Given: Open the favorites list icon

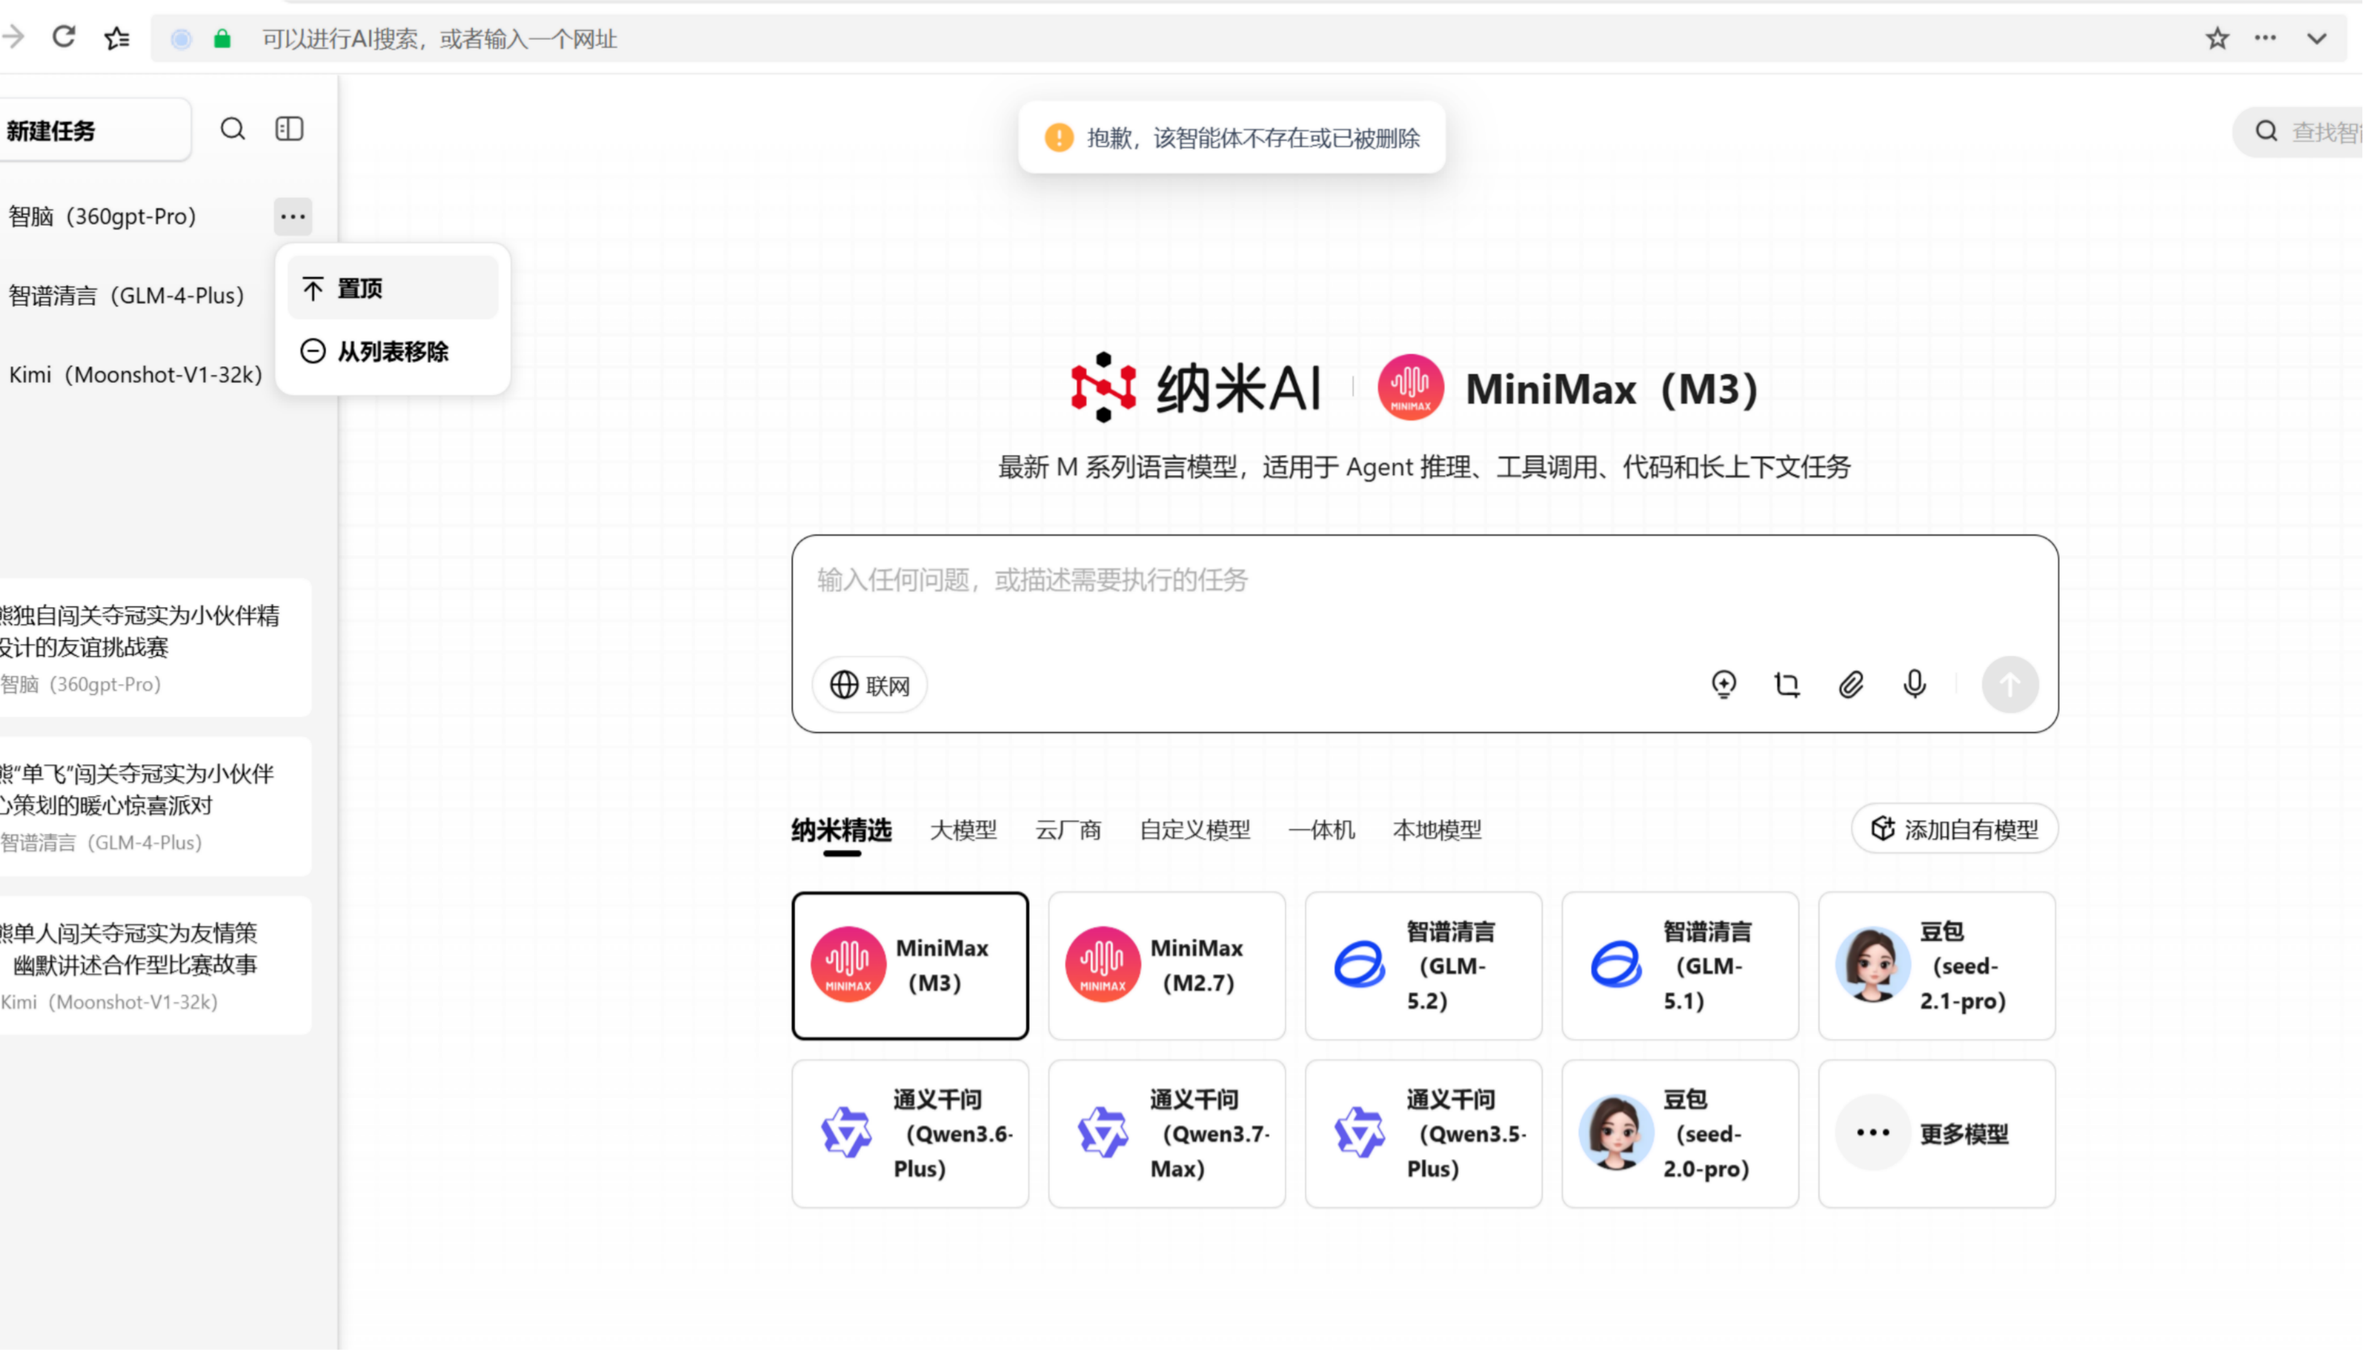Looking at the screenshot, I should (x=117, y=38).
